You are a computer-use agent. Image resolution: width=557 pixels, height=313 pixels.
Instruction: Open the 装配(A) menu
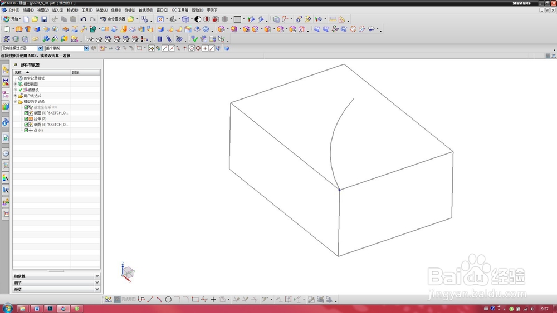(x=101, y=10)
